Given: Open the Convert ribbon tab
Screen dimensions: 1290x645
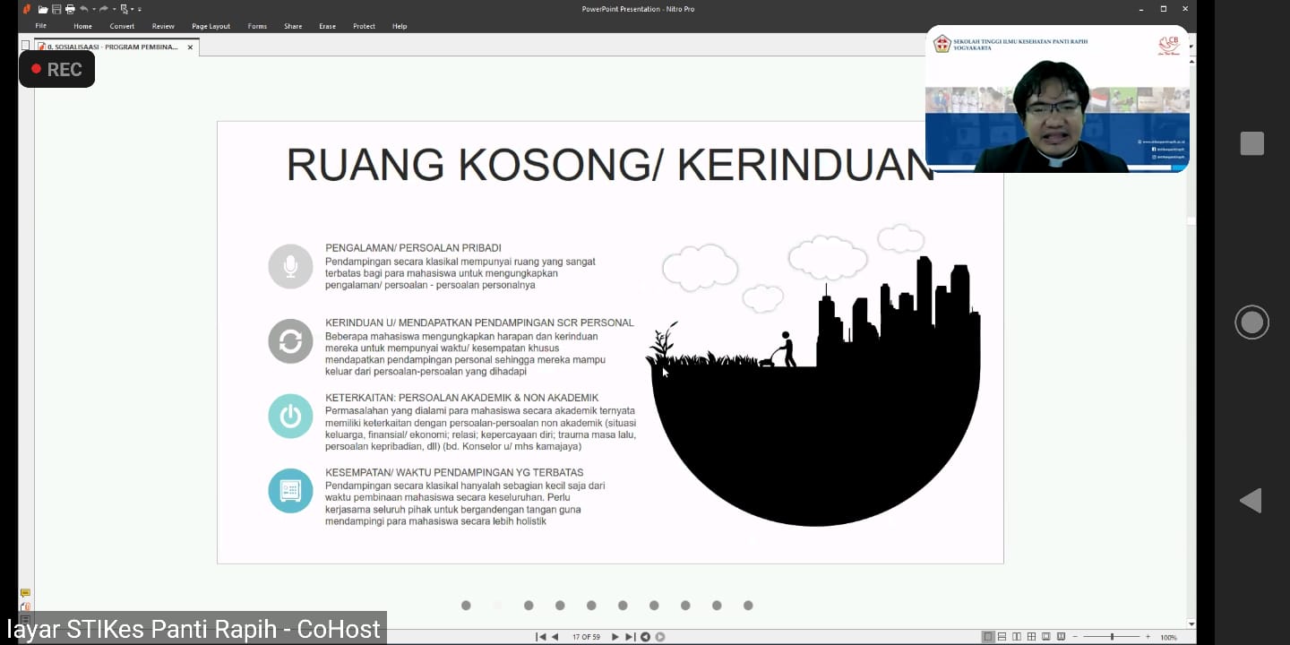Looking at the screenshot, I should click(x=122, y=26).
